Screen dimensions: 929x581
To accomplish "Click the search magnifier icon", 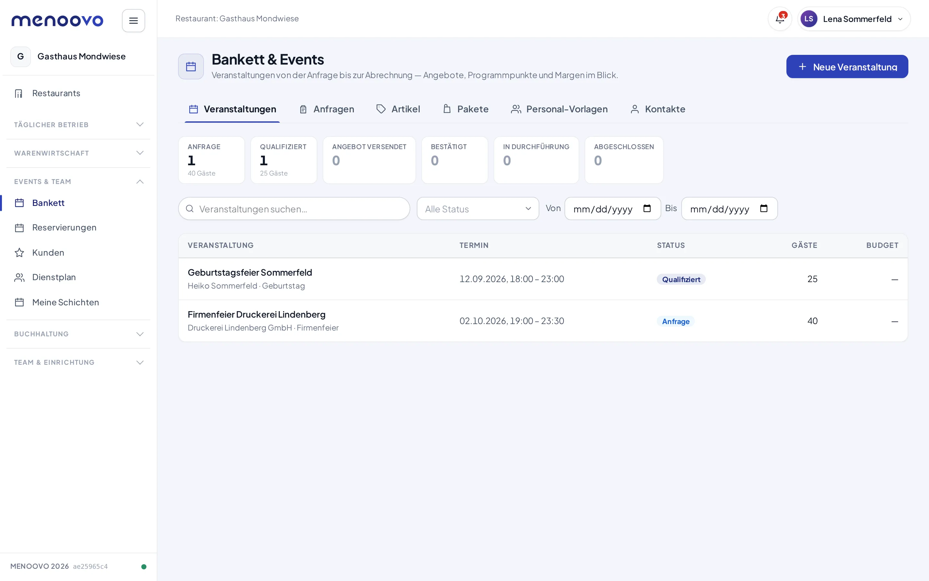I will point(190,209).
